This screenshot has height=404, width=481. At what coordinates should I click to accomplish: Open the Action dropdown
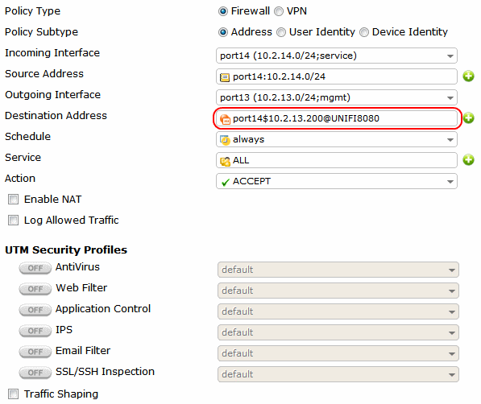337,181
